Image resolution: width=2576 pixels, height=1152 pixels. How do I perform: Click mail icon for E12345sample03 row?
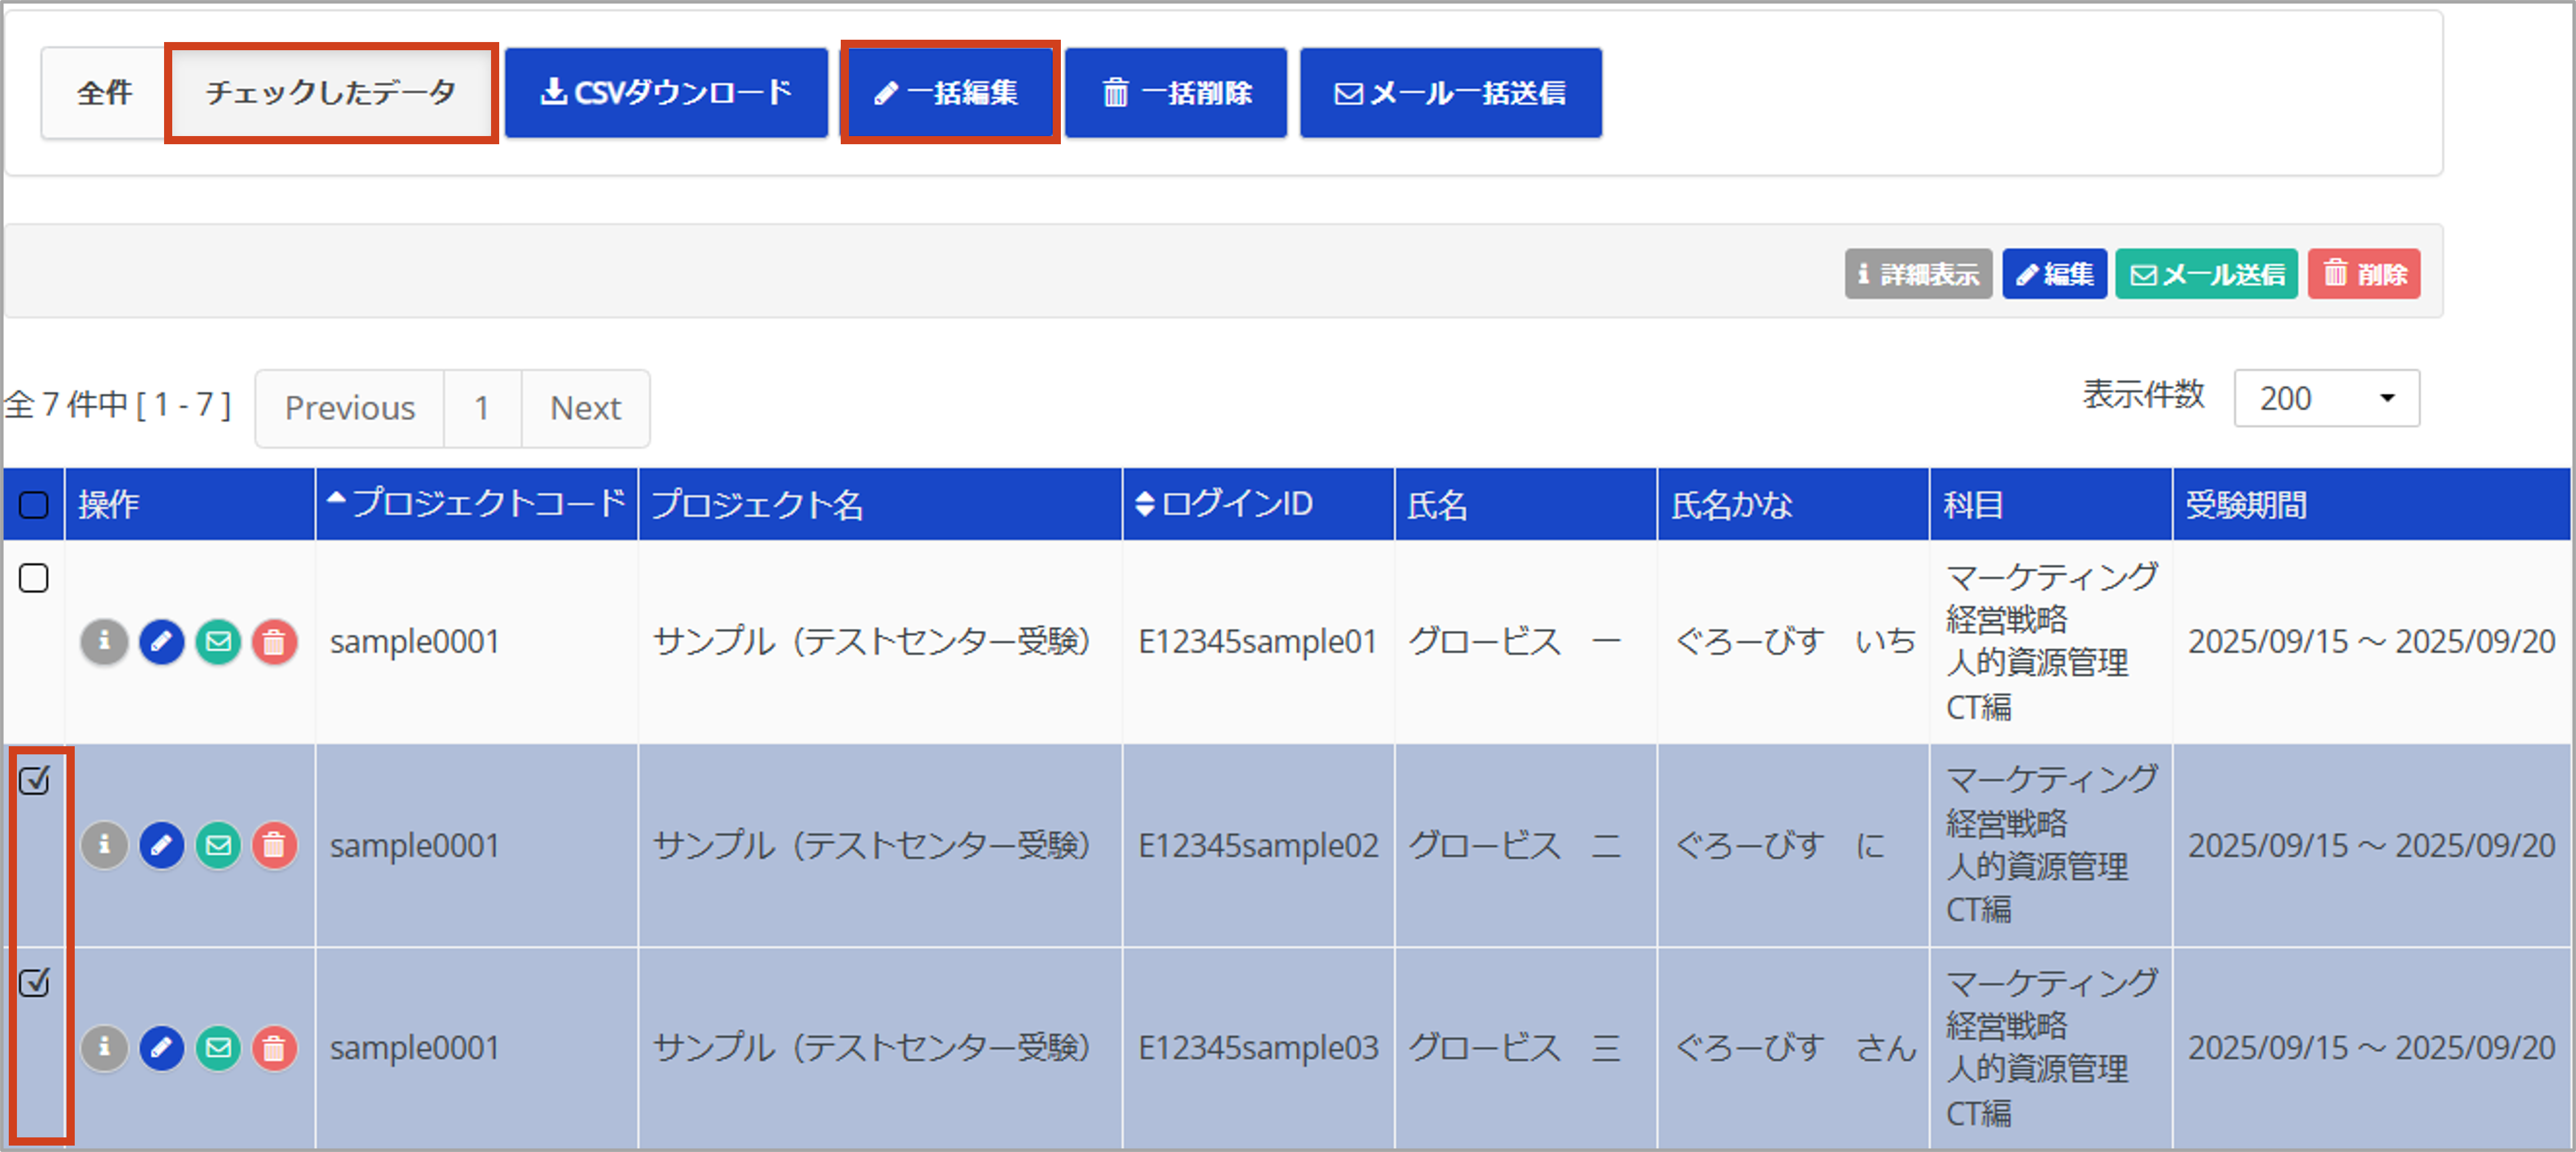[218, 1048]
